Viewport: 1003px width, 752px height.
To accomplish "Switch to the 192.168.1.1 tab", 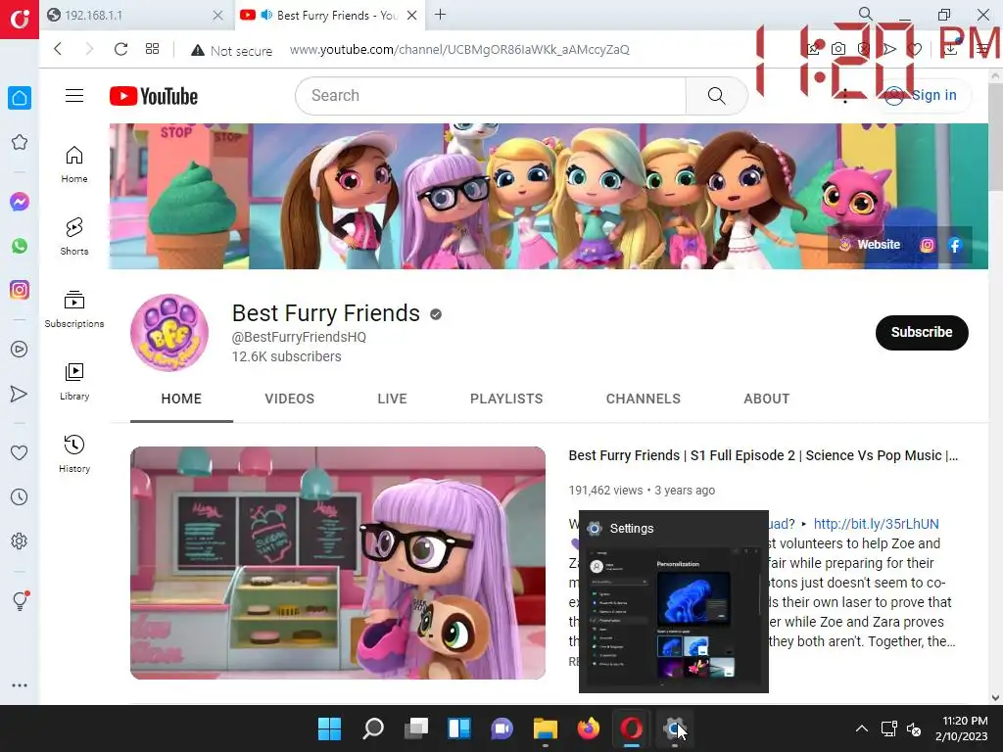I will [x=134, y=16].
